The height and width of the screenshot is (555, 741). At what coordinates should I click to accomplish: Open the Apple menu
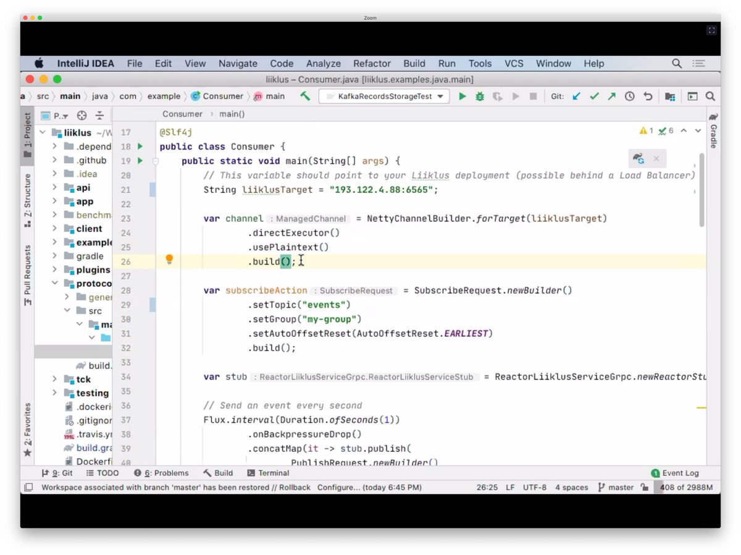39,63
